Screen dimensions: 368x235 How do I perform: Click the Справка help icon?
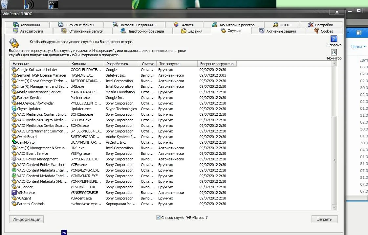[x=334, y=39]
